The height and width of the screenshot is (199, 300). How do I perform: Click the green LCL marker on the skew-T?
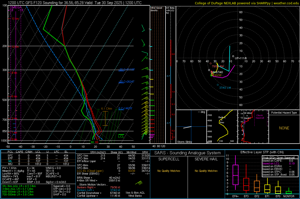[121, 136]
